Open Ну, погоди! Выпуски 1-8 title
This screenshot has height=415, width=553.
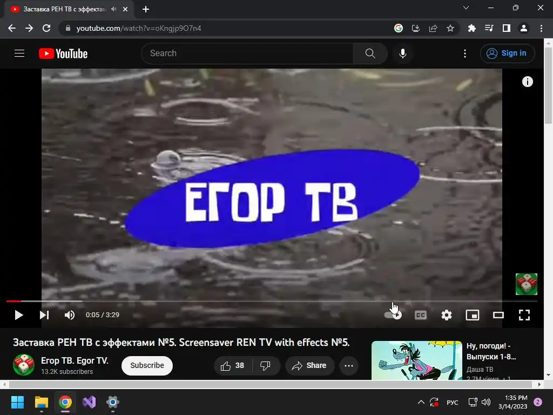[491, 351]
